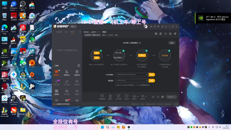Open NVIDIA Broadcast desktop shortcut
Image resolution: width=231 pixels, height=130 pixels.
5,65
